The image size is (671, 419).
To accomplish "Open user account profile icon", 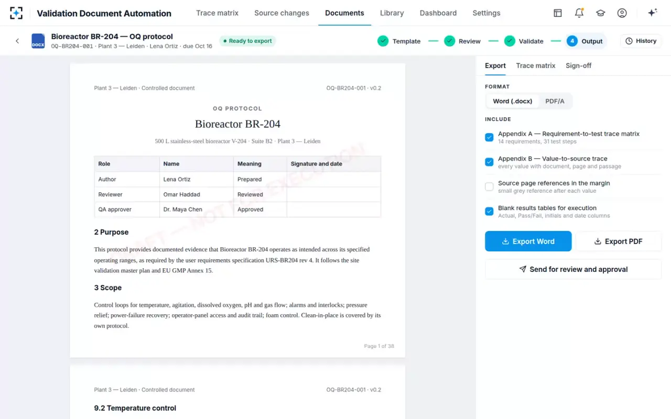I will coord(622,13).
